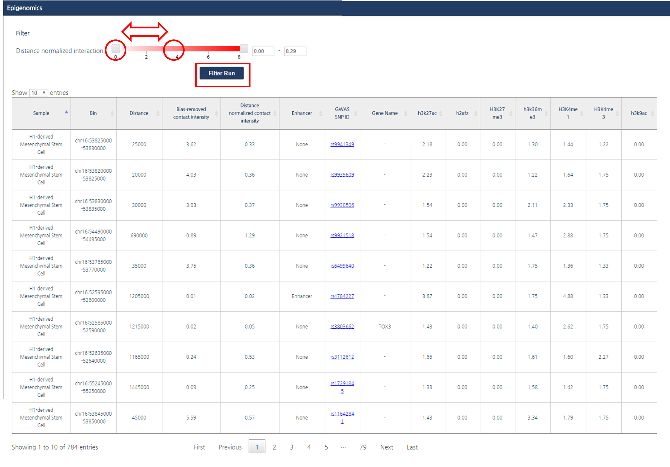Click distance value 690000
Viewport: 670px width, 467px height.
[139, 235]
